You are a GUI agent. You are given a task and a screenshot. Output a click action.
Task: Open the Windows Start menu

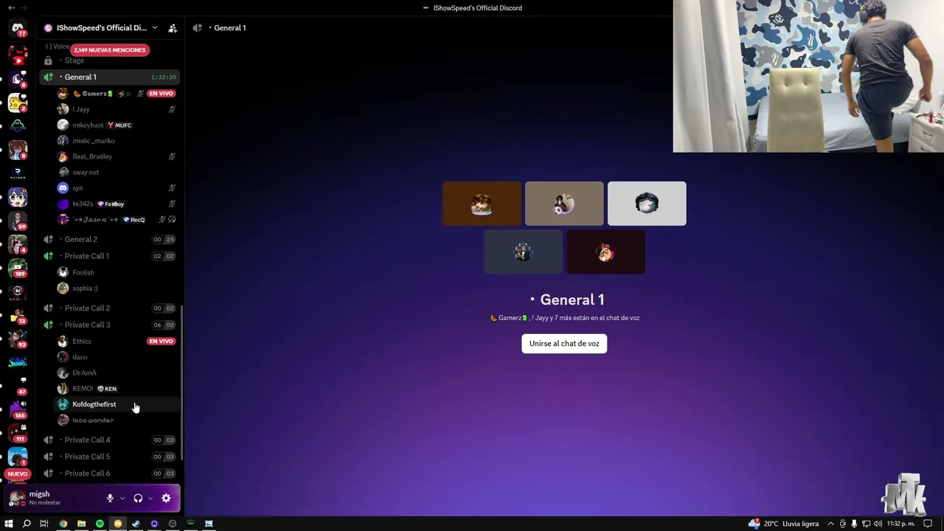(x=8, y=524)
